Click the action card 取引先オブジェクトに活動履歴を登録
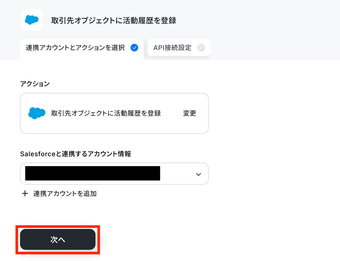 coord(114,113)
